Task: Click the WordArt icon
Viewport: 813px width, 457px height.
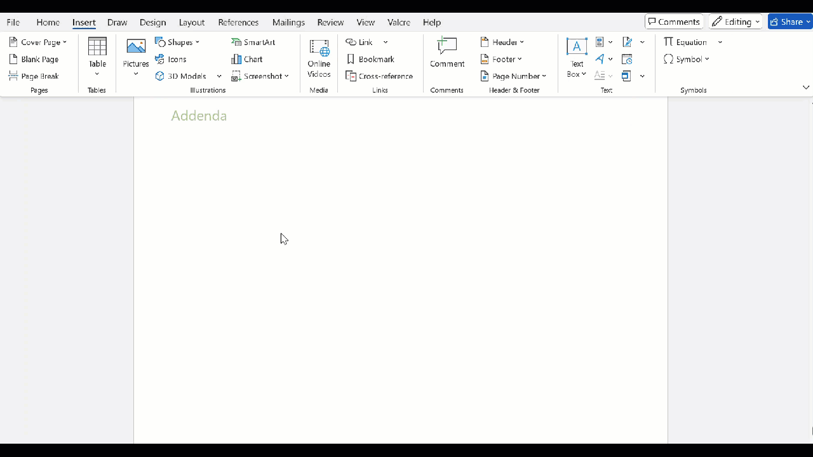Action: [x=600, y=59]
